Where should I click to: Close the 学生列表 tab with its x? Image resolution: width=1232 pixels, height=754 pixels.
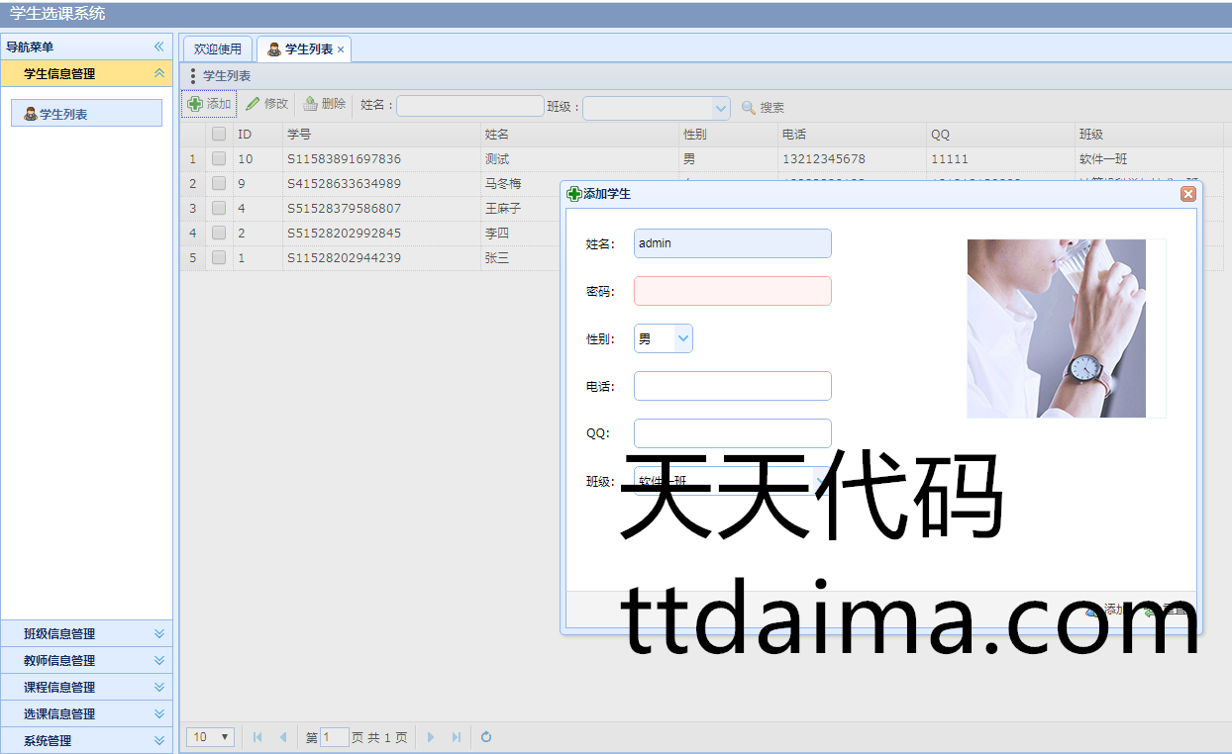coord(341,49)
